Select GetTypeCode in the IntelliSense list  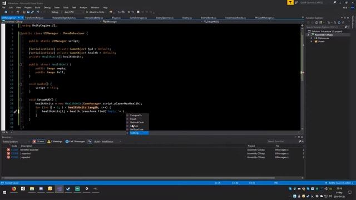137,129
